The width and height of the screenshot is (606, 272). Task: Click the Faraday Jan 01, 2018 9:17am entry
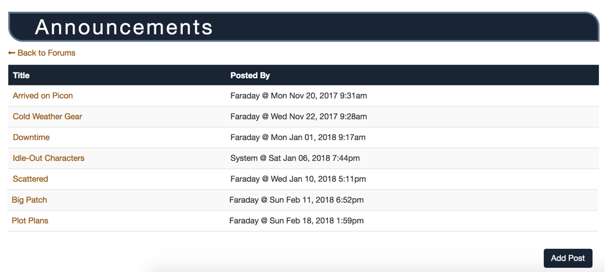click(298, 137)
